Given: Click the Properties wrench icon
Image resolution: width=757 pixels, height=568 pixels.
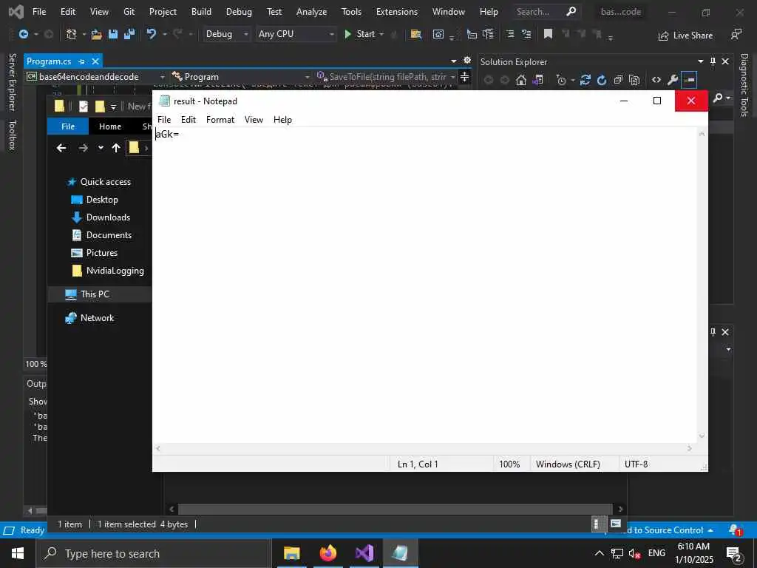Looking at the screenshot, I should (673, 80).
